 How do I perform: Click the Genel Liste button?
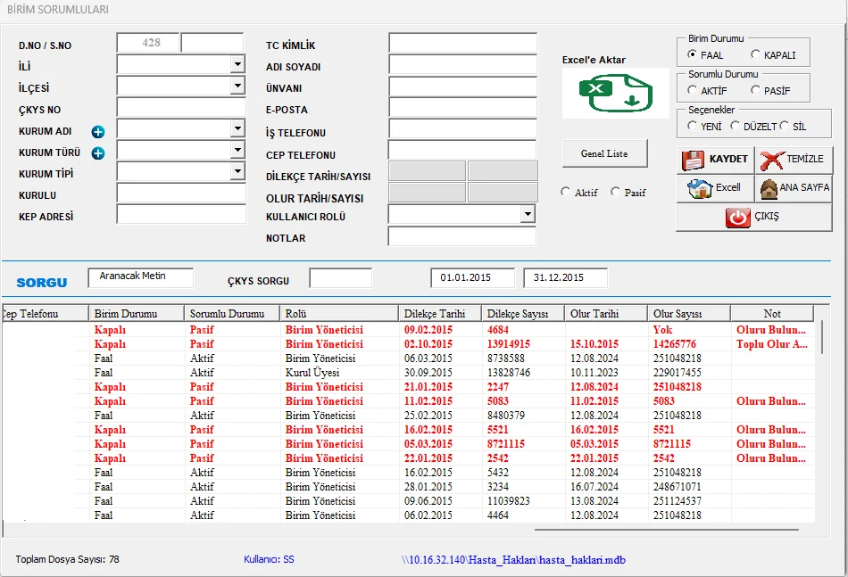(604, 154)
